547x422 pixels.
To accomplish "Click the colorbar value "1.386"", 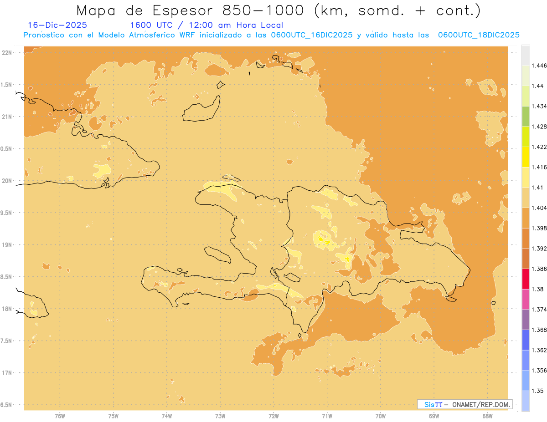I will [539, 269].
